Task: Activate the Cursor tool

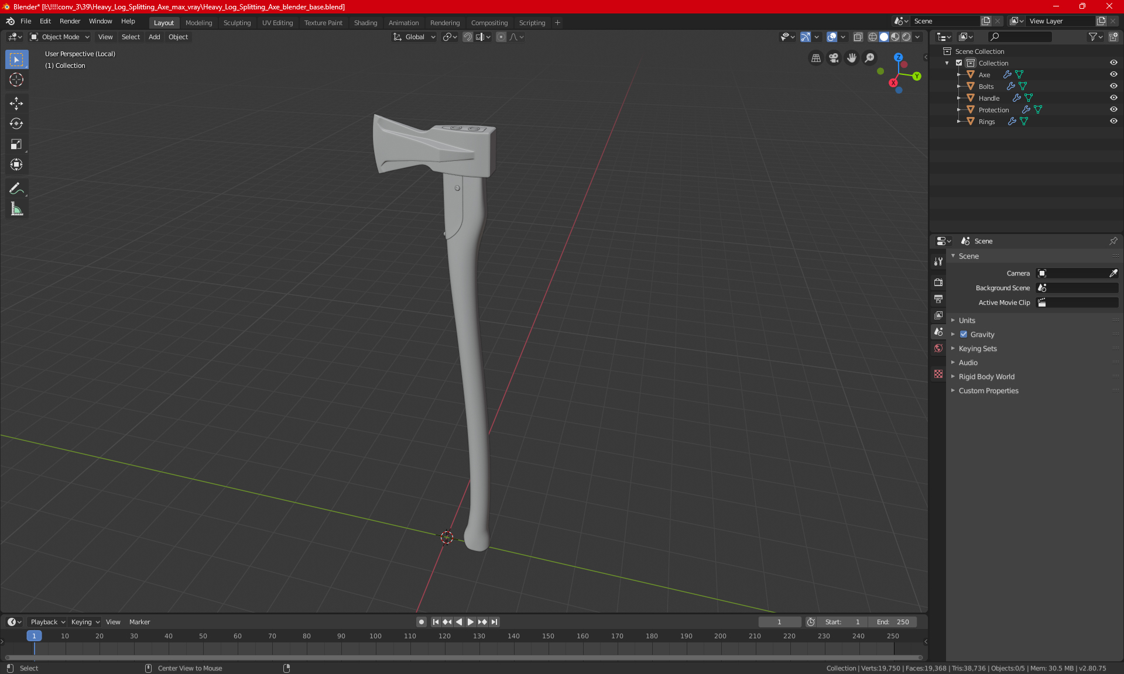Action: pos(16,80)
